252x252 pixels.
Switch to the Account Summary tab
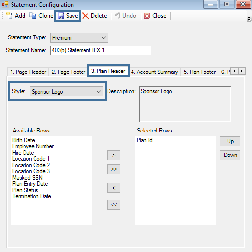coord(155,72)
